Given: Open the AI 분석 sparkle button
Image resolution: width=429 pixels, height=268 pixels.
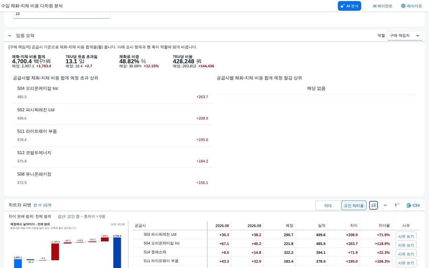Looking at the screenshot, I should [x=349, y=6].
